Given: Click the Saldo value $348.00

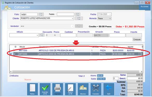Looking at the screenshot, I should point(101,79).
